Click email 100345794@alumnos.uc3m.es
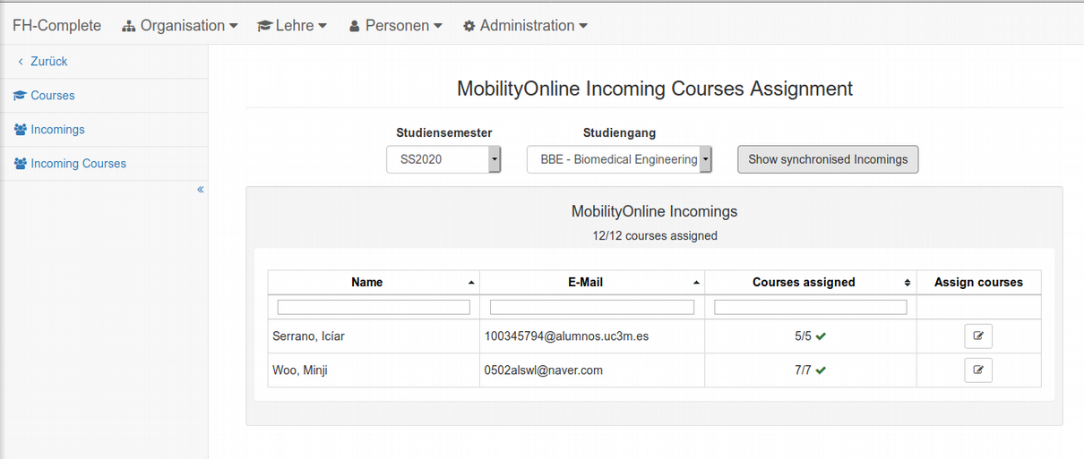Screen dimensions: 1084x459 (566, 336)
